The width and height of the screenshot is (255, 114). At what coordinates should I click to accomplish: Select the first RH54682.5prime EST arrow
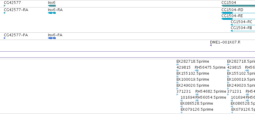197,94
